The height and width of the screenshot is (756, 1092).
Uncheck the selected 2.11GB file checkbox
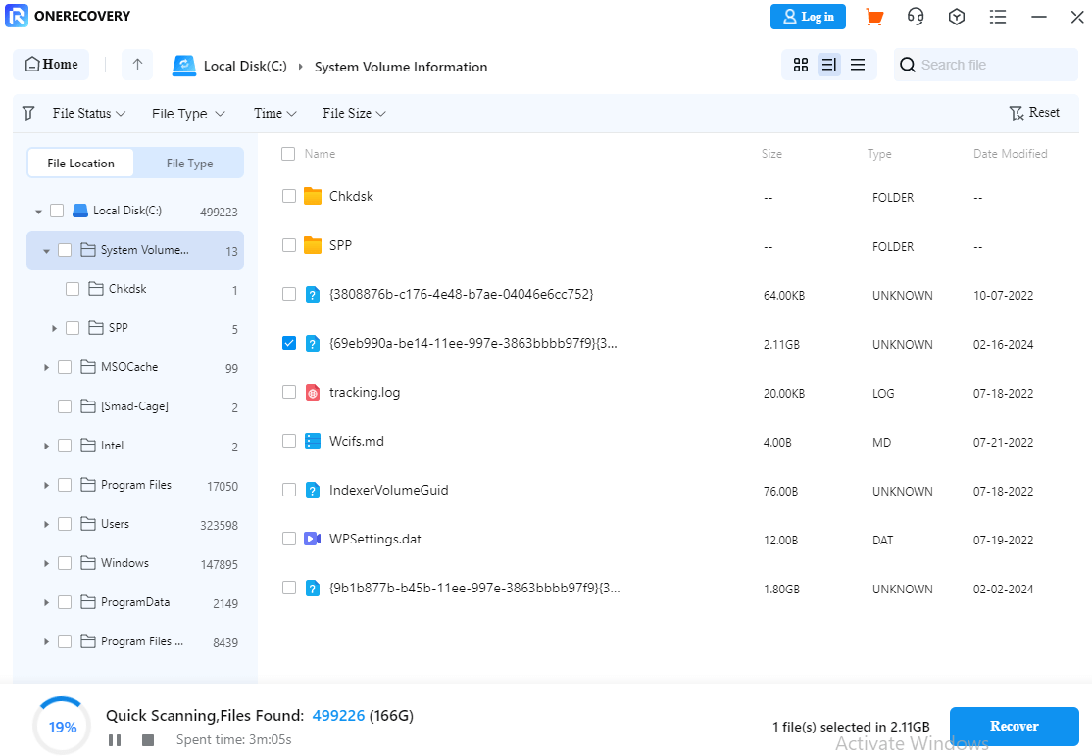point(289,343)
